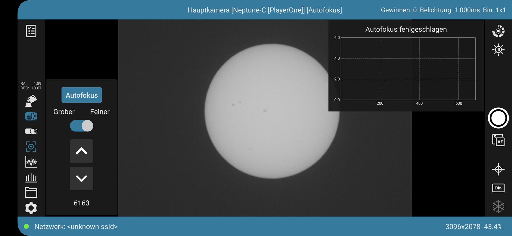Show the histogram bars icon
The width and height of the screenshot is (512, 236).
[31, 177]
